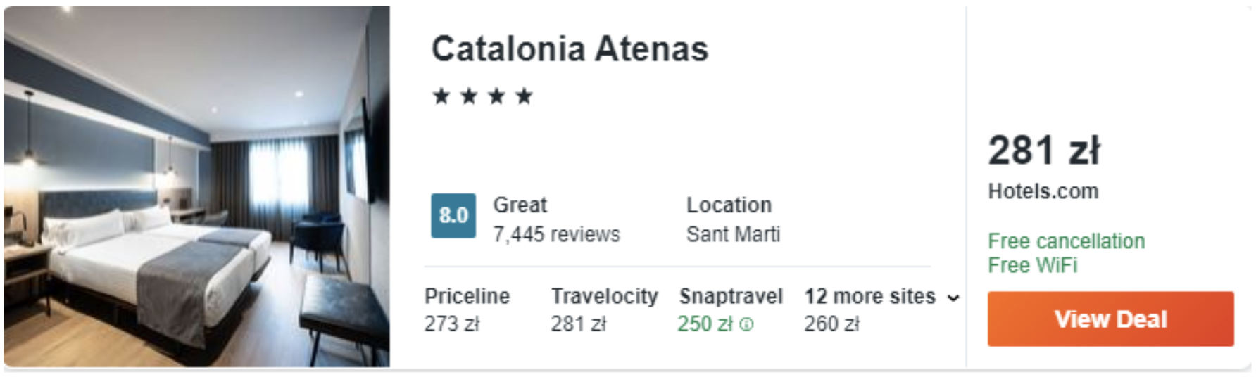Click the Hotels.com provider label
The image size is (1256, 377).
point(1043,191)
